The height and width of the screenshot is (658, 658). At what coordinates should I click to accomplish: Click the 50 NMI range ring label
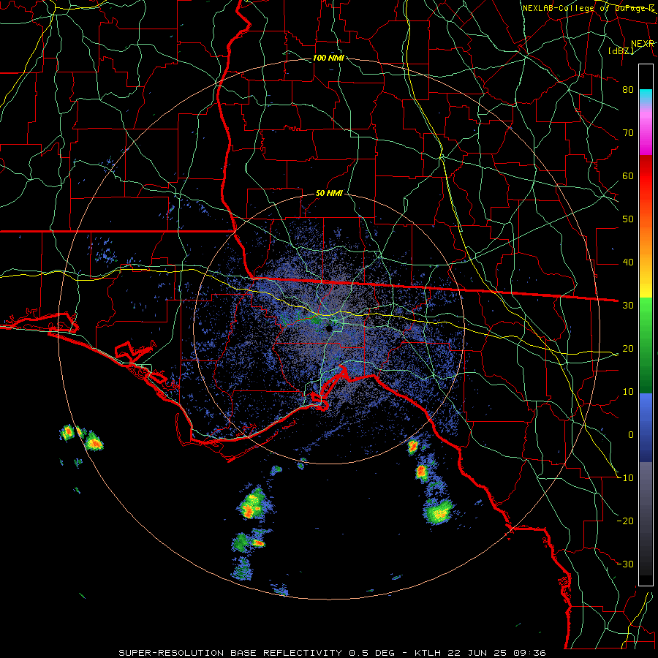[329, 194]
